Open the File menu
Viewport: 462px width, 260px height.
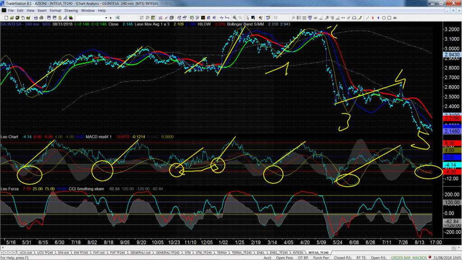pos(11,11)
